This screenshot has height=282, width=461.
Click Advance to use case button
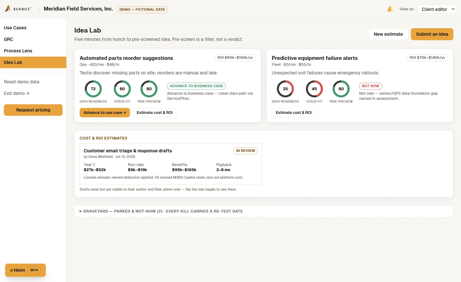[x=105, y=113]
